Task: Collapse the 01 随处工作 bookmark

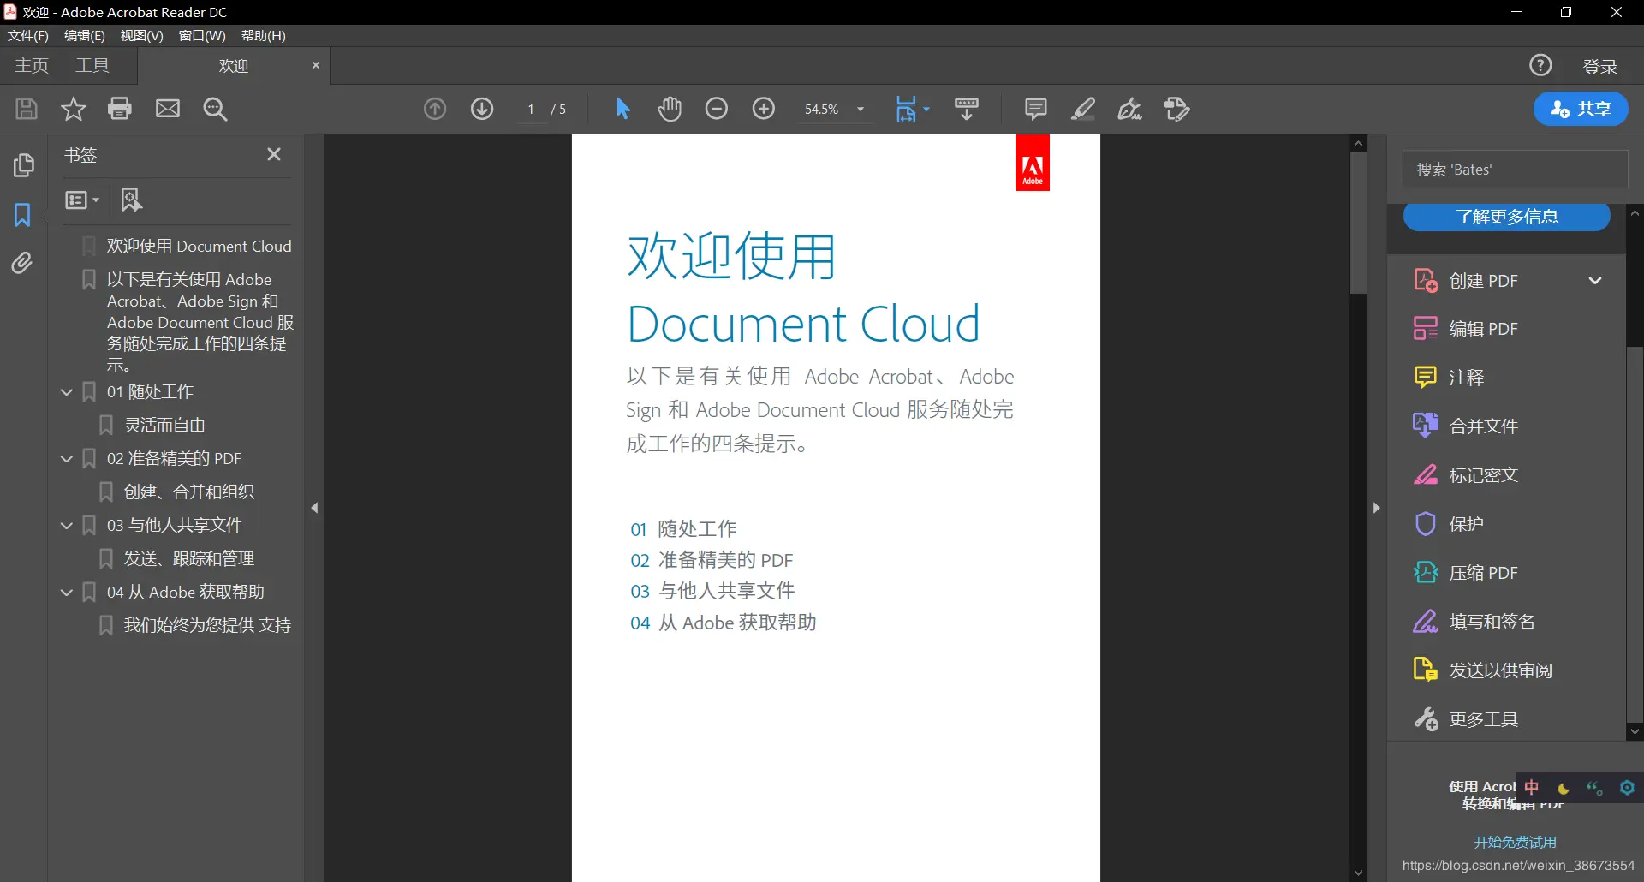Action: tap(67, 391)
